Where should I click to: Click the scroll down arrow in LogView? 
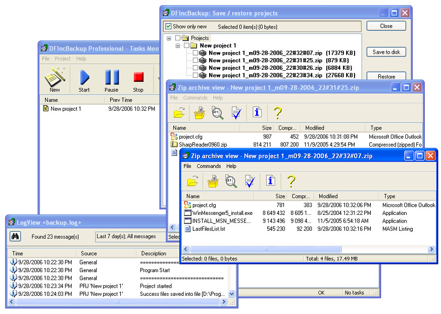coord(231,294)
